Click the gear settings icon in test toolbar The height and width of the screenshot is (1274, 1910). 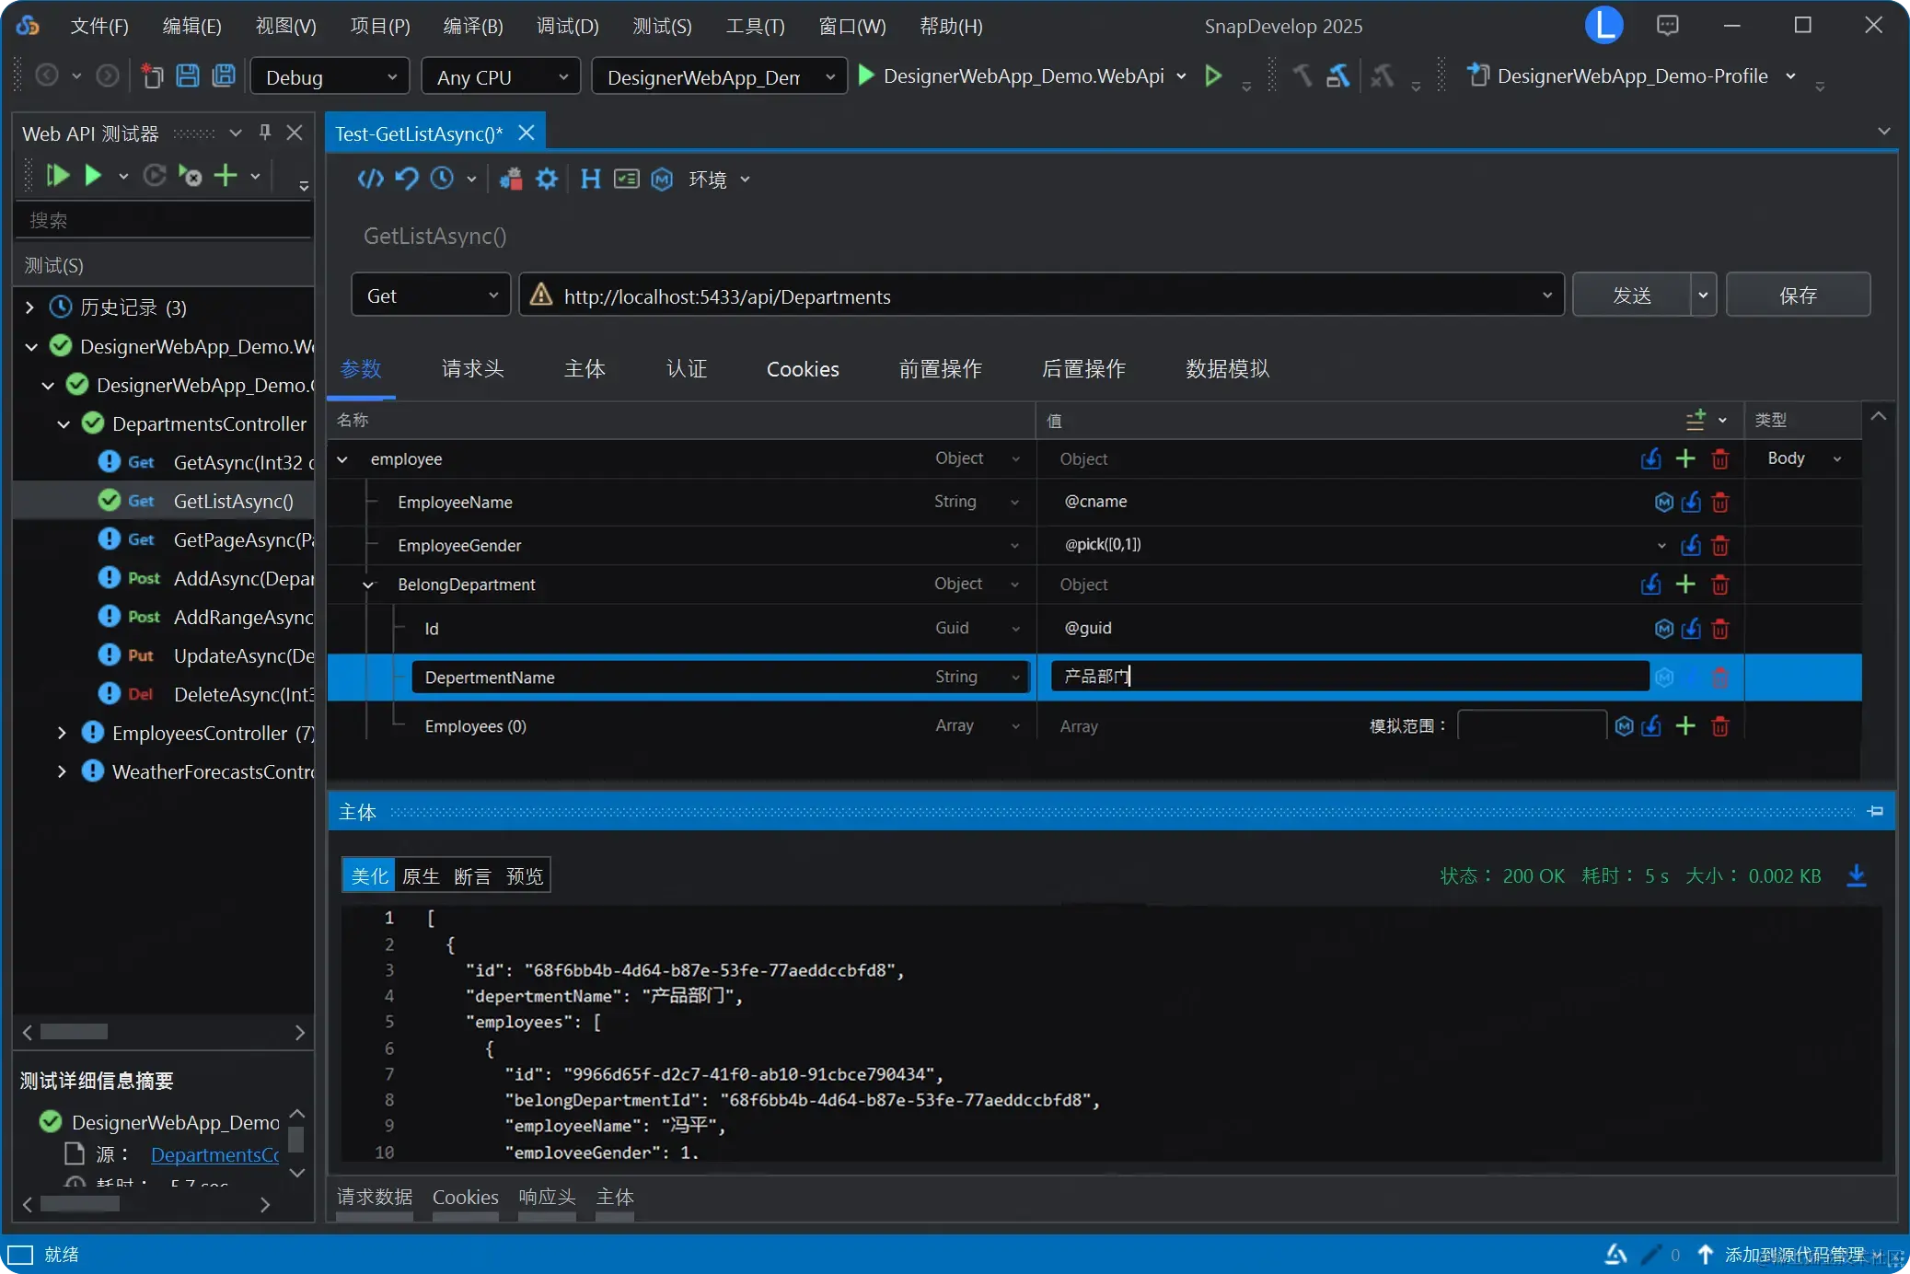tap(547, 179)
